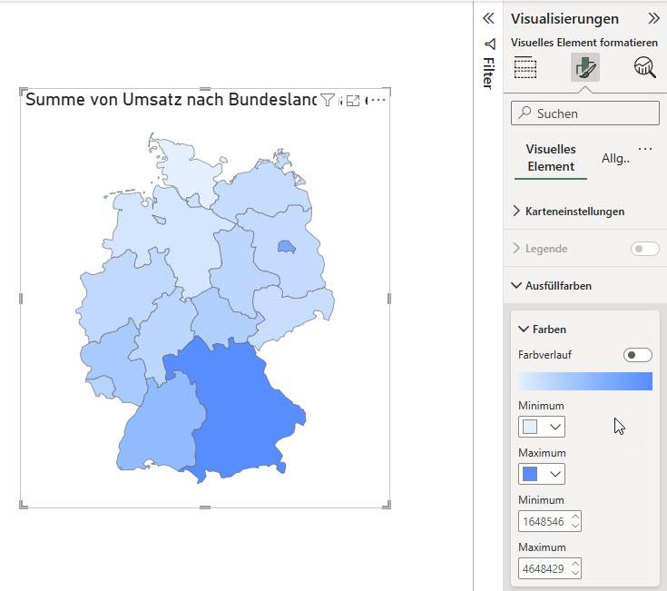Open focus mode on the map visual
Viewport: 667px width, 591px height.
click(354, 101)
